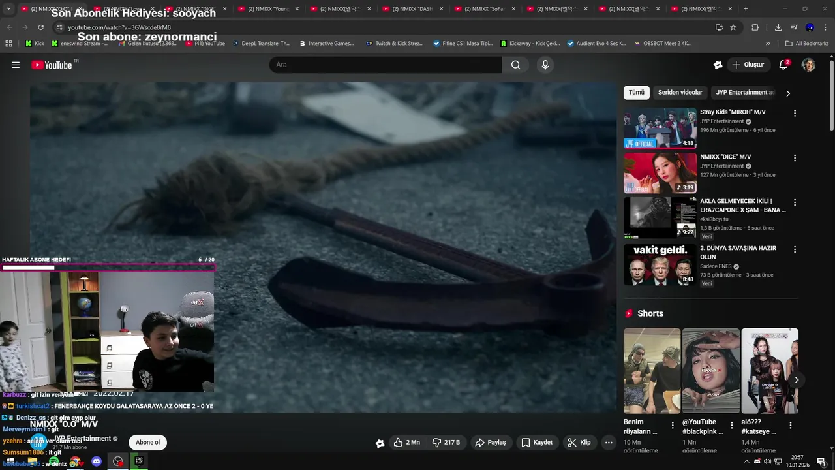Open options for Stray Kids MIROH video
Viewport: 835px width, 470px height.
(795, 113)
